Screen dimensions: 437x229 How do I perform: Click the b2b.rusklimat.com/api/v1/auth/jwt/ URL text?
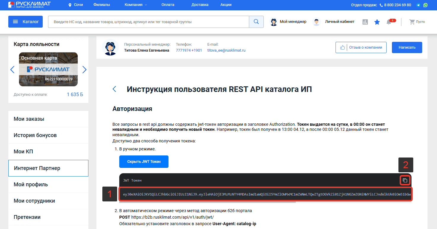[172, 217]
